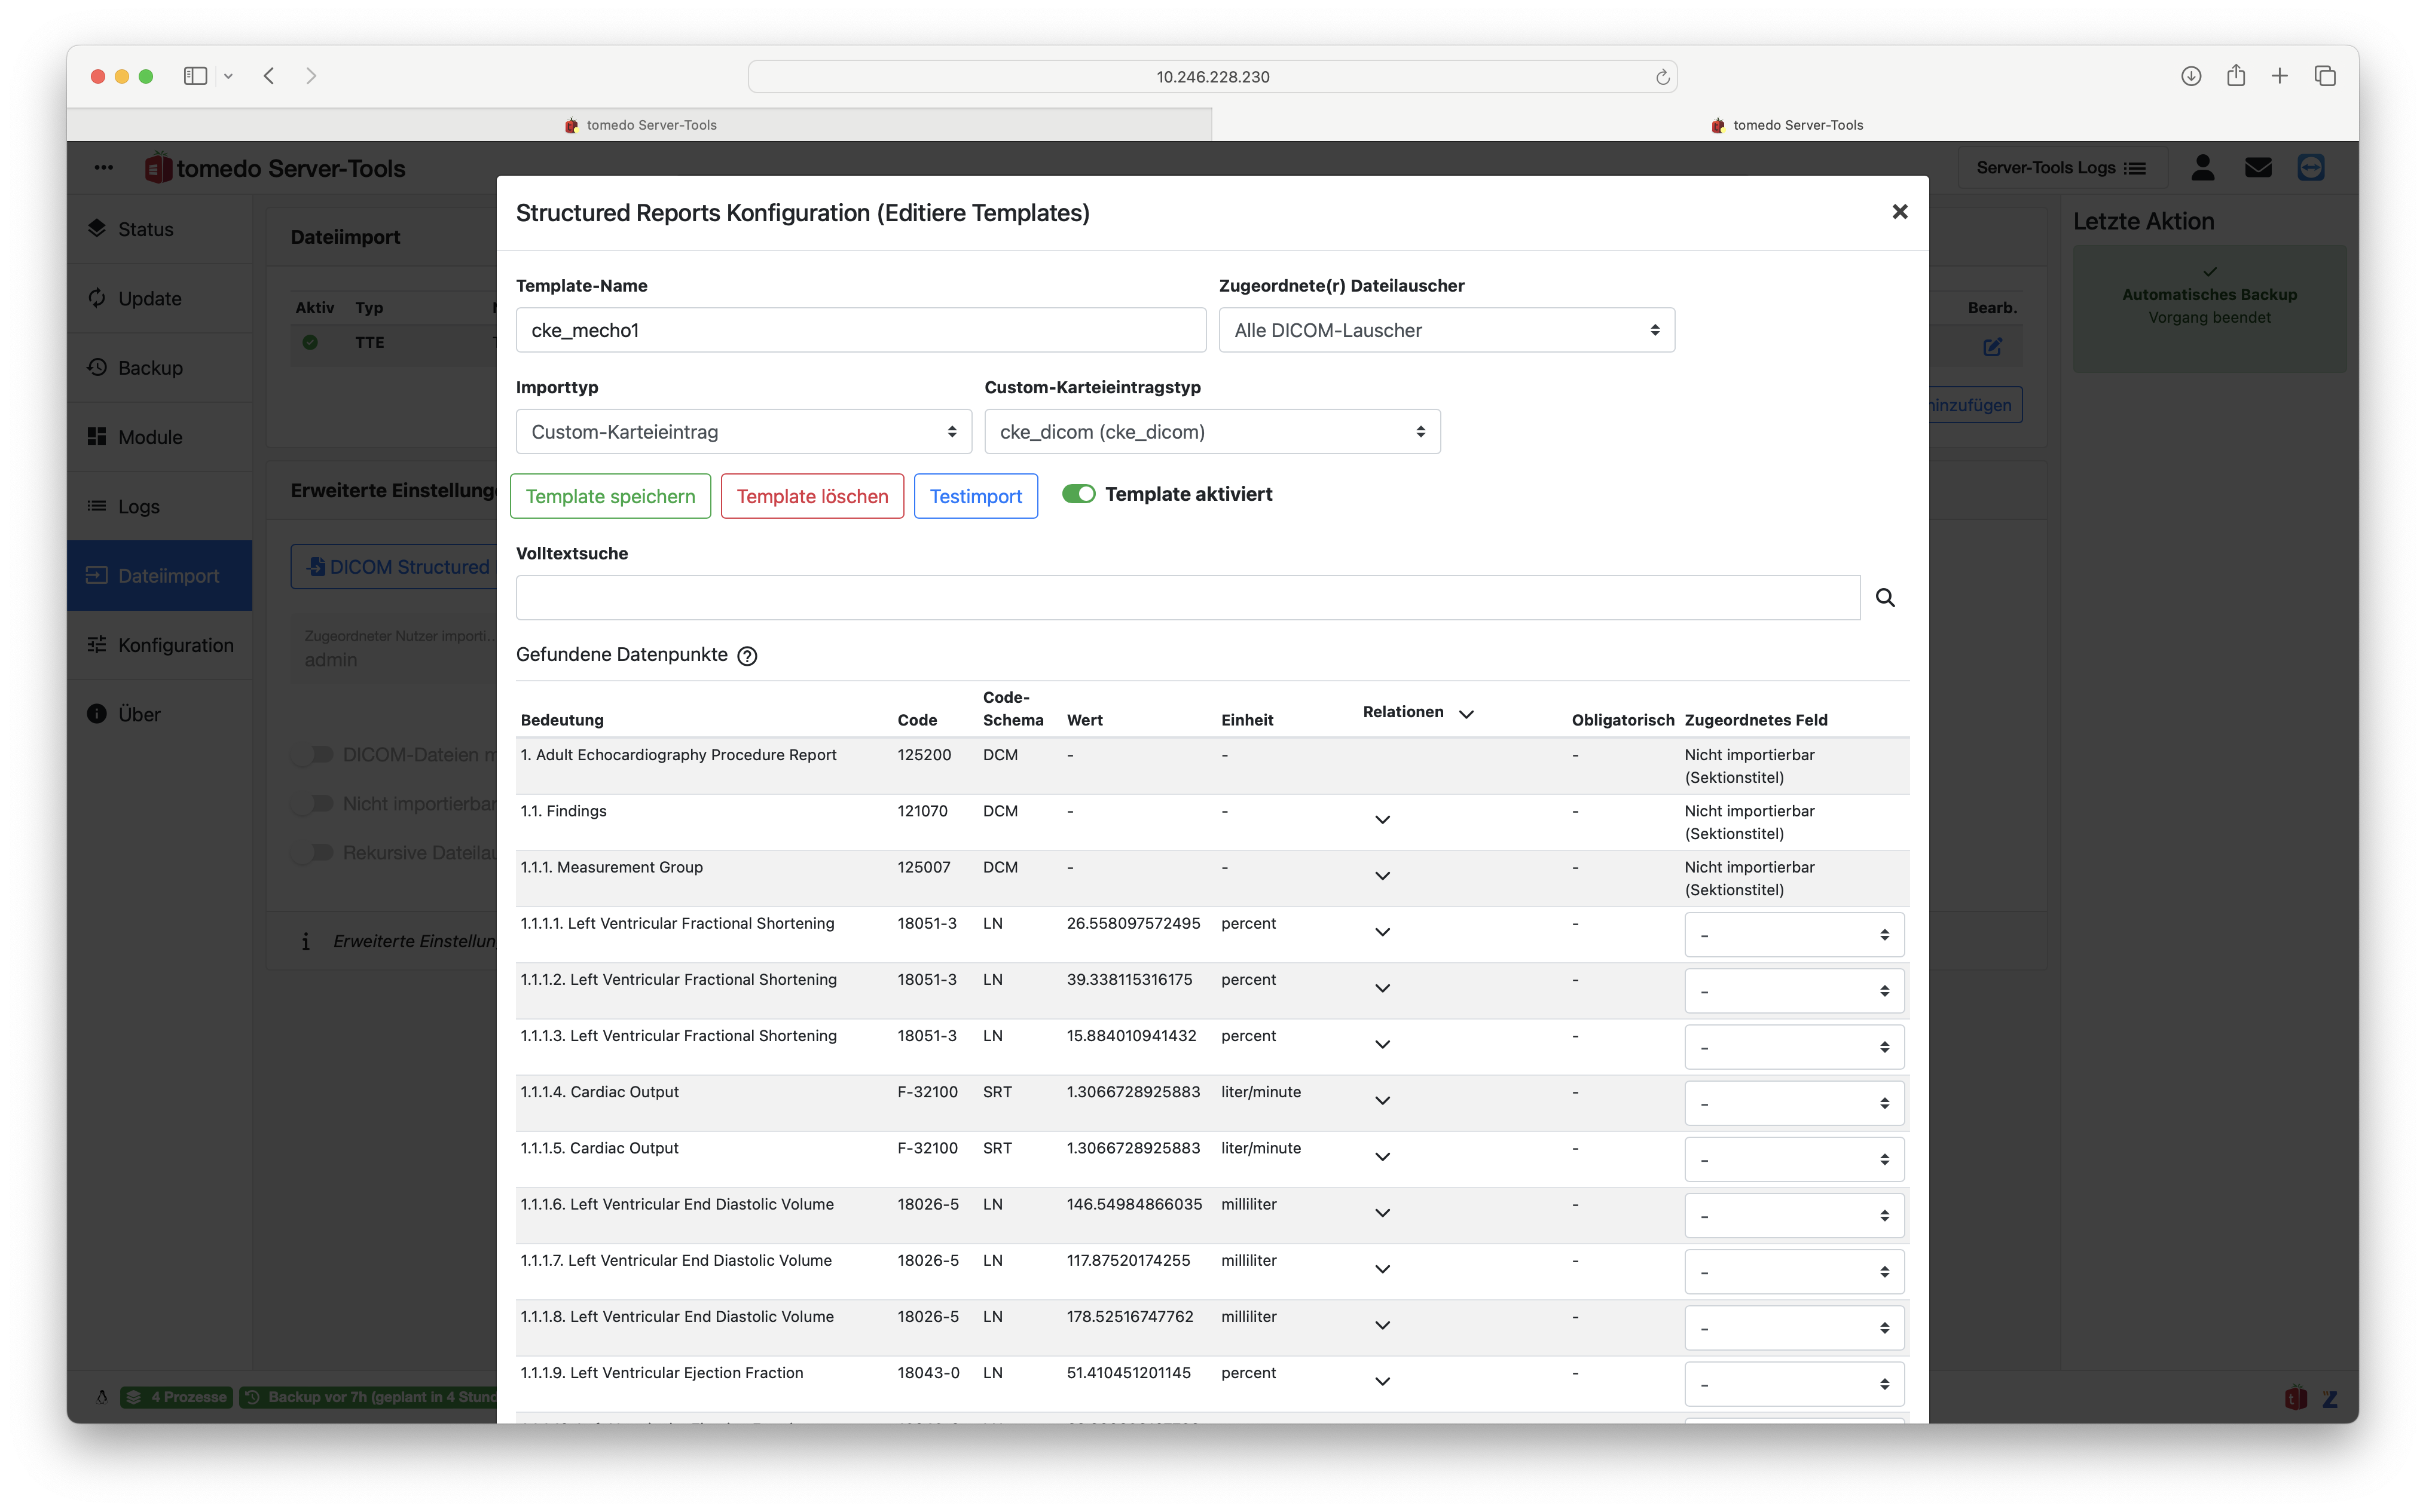Screen dimensions: 2426x1512
Task: Open help icon next to Gefundene Datenpunkte
Action: 747,656
